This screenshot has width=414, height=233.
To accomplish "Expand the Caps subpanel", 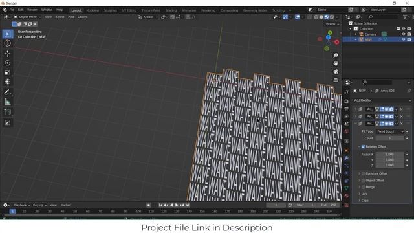I will coord(365,201).
